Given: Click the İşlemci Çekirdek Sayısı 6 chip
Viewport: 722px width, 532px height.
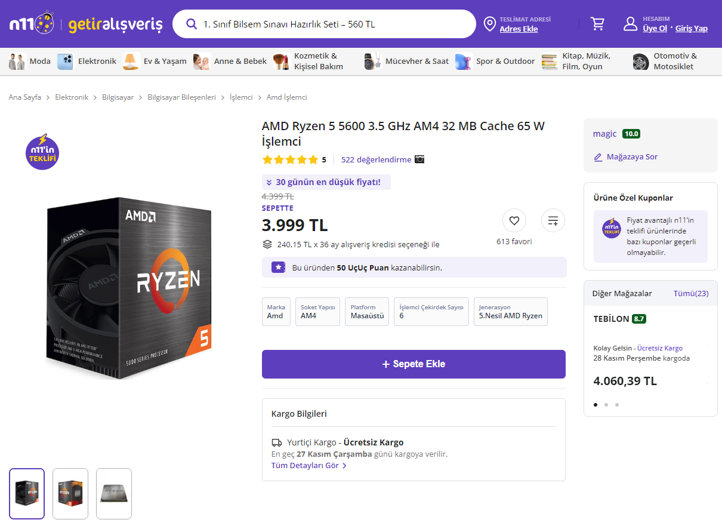Looking at the screenshot, I should (x=431, y=312).
